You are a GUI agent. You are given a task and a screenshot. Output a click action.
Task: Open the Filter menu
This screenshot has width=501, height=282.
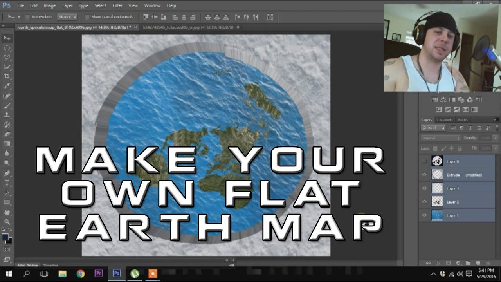tap(118, 6)
